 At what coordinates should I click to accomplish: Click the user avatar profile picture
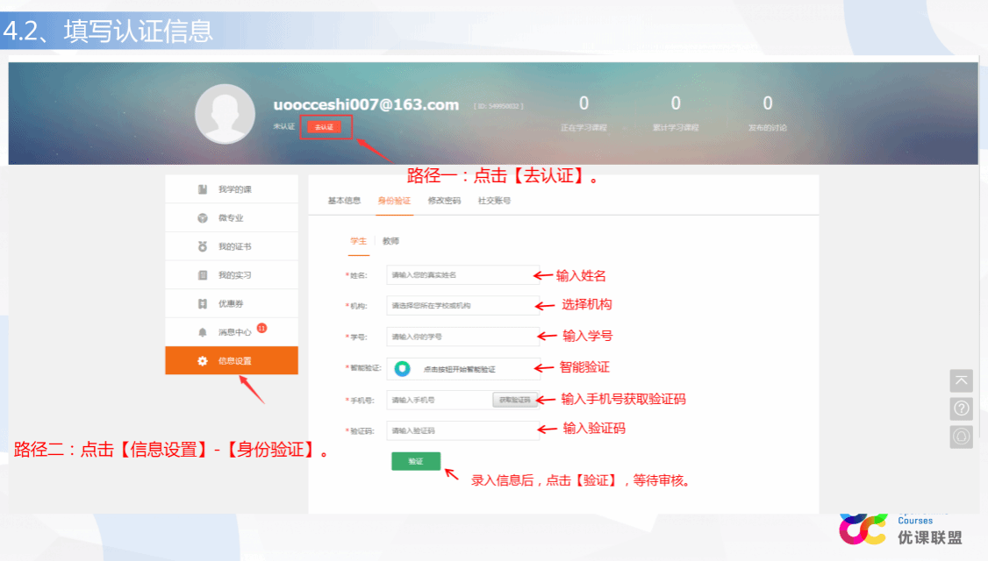click(225, 114)
